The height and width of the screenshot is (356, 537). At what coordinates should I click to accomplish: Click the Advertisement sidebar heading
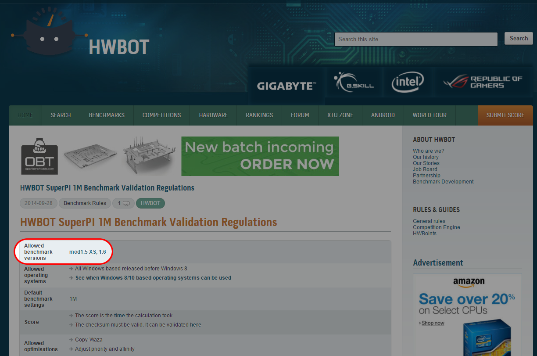pos(438,263)
